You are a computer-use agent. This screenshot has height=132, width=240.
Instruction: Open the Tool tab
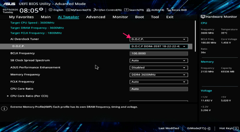pyautogui.click(x=155, y=17)
